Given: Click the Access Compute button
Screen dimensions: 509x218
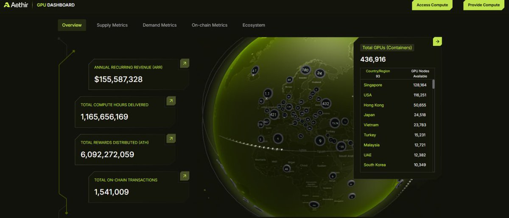Looking at the screenshot, I should [x=432, y=5].
